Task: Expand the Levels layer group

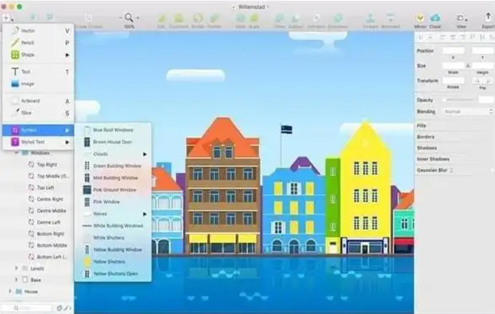Action: pos(16,268)
